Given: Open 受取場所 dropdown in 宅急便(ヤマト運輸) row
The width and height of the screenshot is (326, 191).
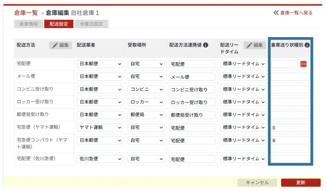Looking at the screenshot, I should [x=146, y=128].
